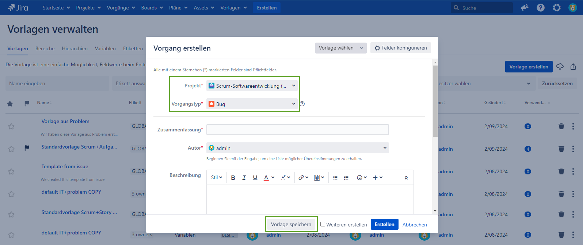Expand the Vorgangstyp dropdown showing Bug

pyautogui.click(x=252, y=104)
